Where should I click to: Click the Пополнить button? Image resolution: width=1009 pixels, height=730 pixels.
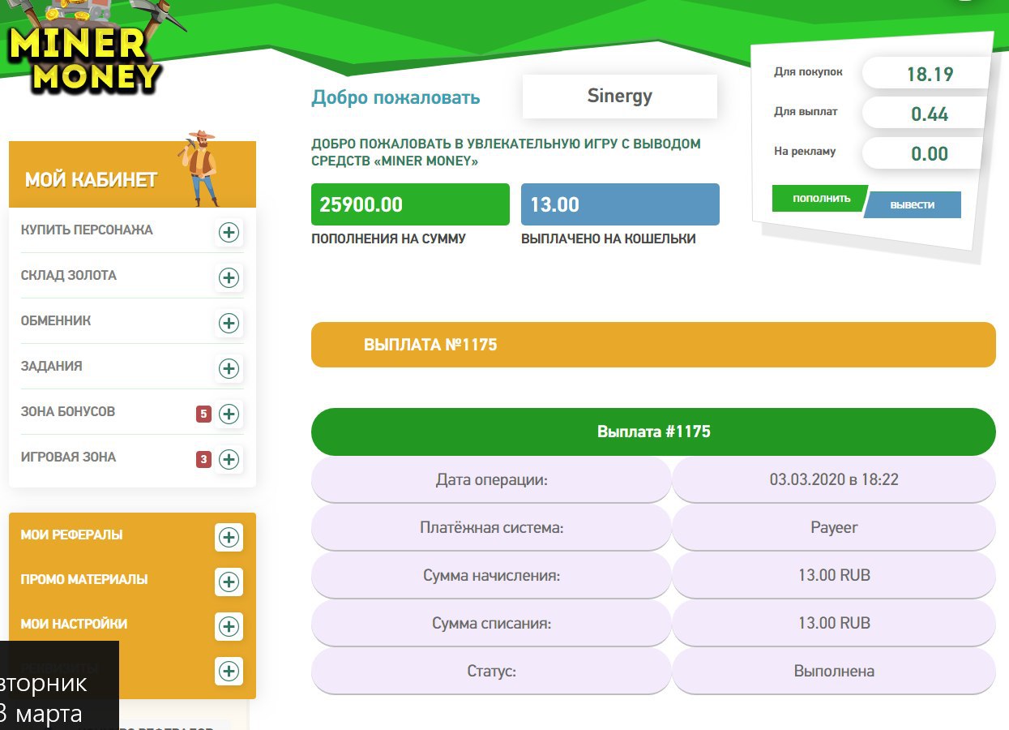coord(820,199)
